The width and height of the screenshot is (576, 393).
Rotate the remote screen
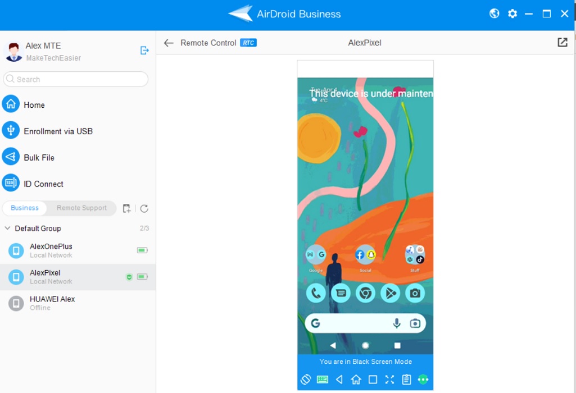pyautogui.click(x=306, y=380)
